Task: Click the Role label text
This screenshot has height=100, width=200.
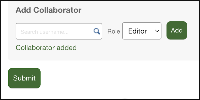Action: 114,31
